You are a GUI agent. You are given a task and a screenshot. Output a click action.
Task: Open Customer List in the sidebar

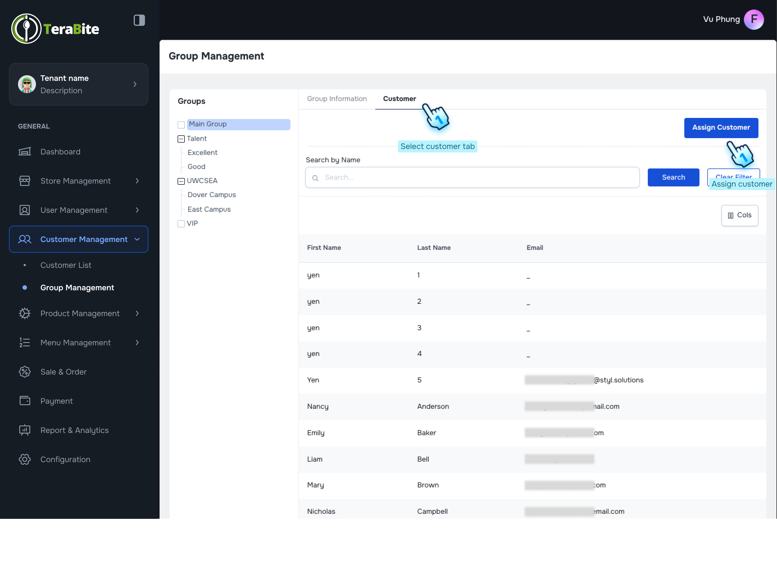(x=66, y=265)
